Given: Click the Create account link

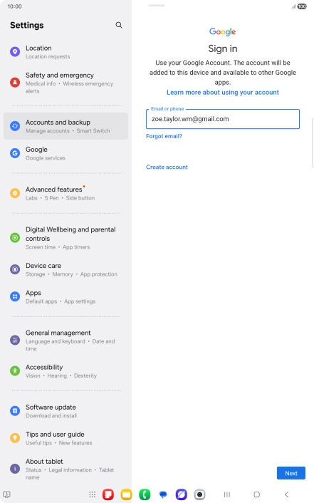Looking at the screenshot, I should (167, 167).
